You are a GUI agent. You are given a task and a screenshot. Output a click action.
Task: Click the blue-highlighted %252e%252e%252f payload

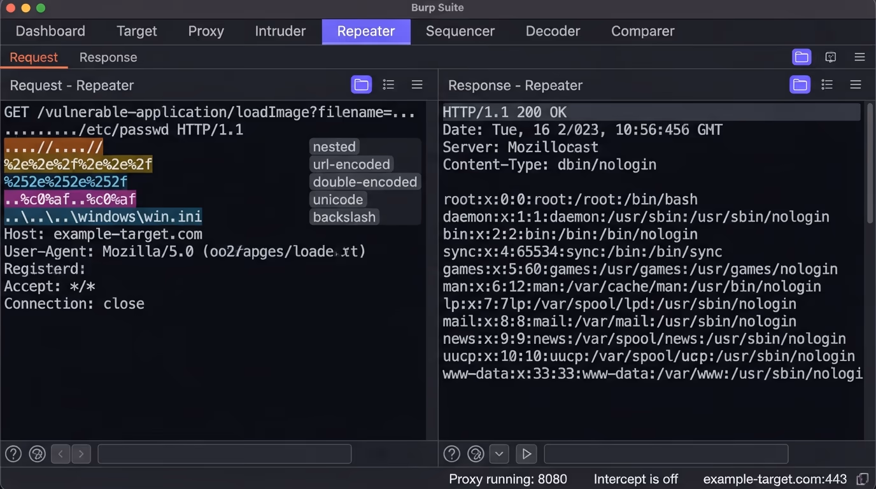[66, 182]
